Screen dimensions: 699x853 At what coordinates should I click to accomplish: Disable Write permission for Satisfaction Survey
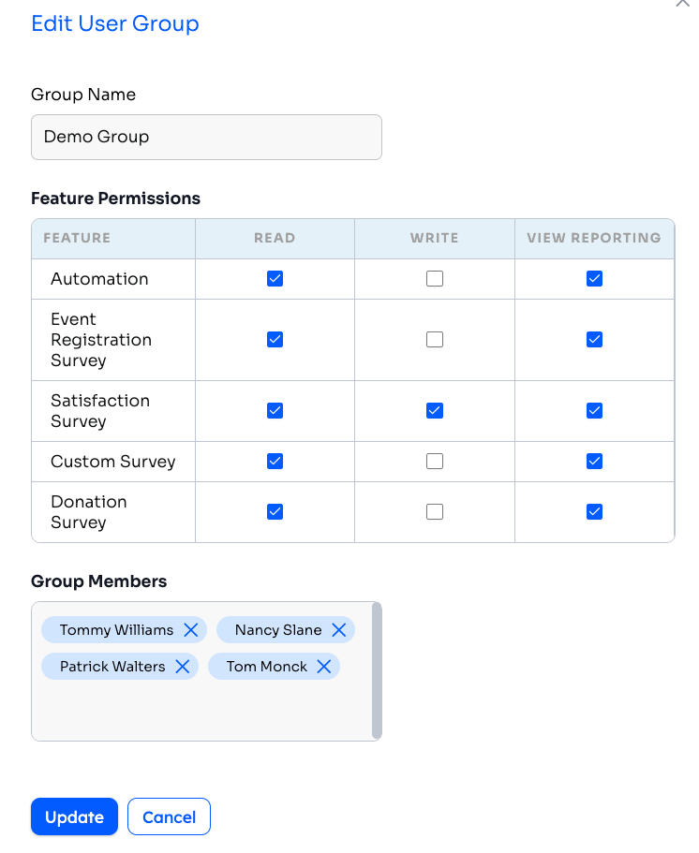click(435, 411)
